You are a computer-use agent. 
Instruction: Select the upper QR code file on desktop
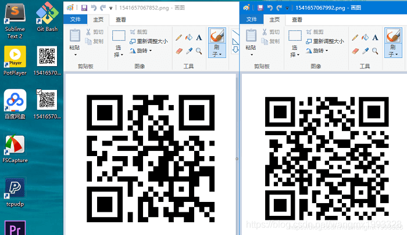(x=47, y=60)
